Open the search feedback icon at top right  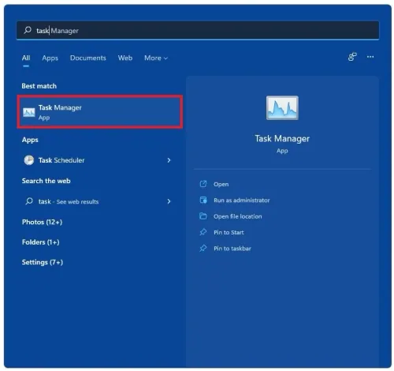click(x=352, y=57)
